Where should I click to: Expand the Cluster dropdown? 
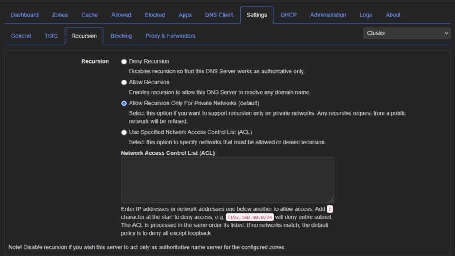tap(407, 33)
